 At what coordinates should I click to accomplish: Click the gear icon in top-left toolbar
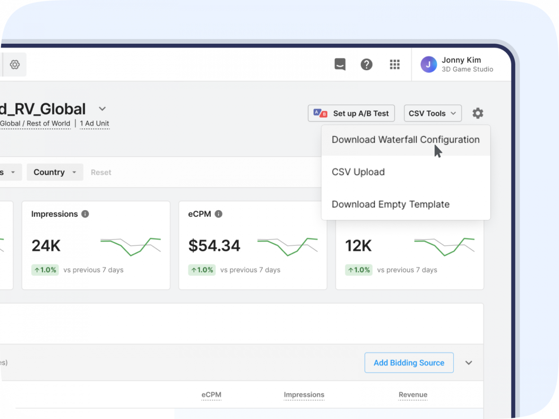(15, 65)
